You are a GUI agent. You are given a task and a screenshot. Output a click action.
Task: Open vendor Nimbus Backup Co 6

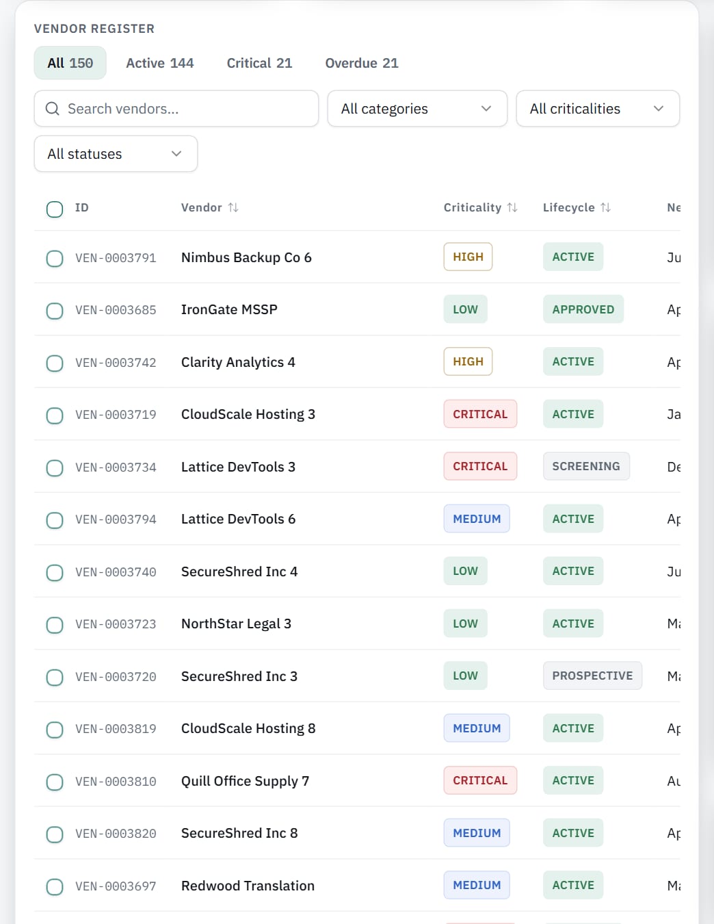point(246,257)
